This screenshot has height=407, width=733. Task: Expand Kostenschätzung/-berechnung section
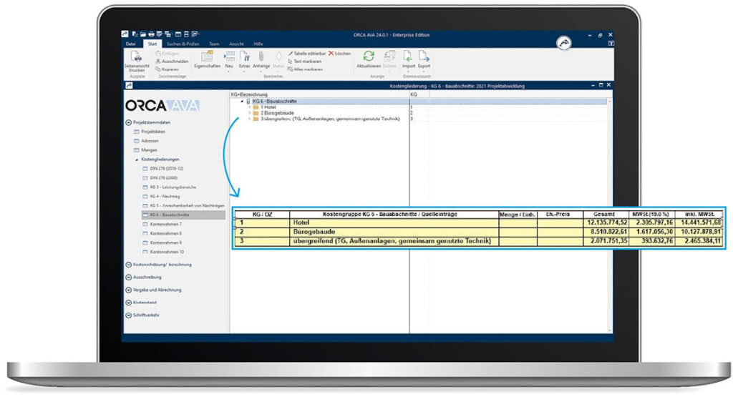coord(129,265)
